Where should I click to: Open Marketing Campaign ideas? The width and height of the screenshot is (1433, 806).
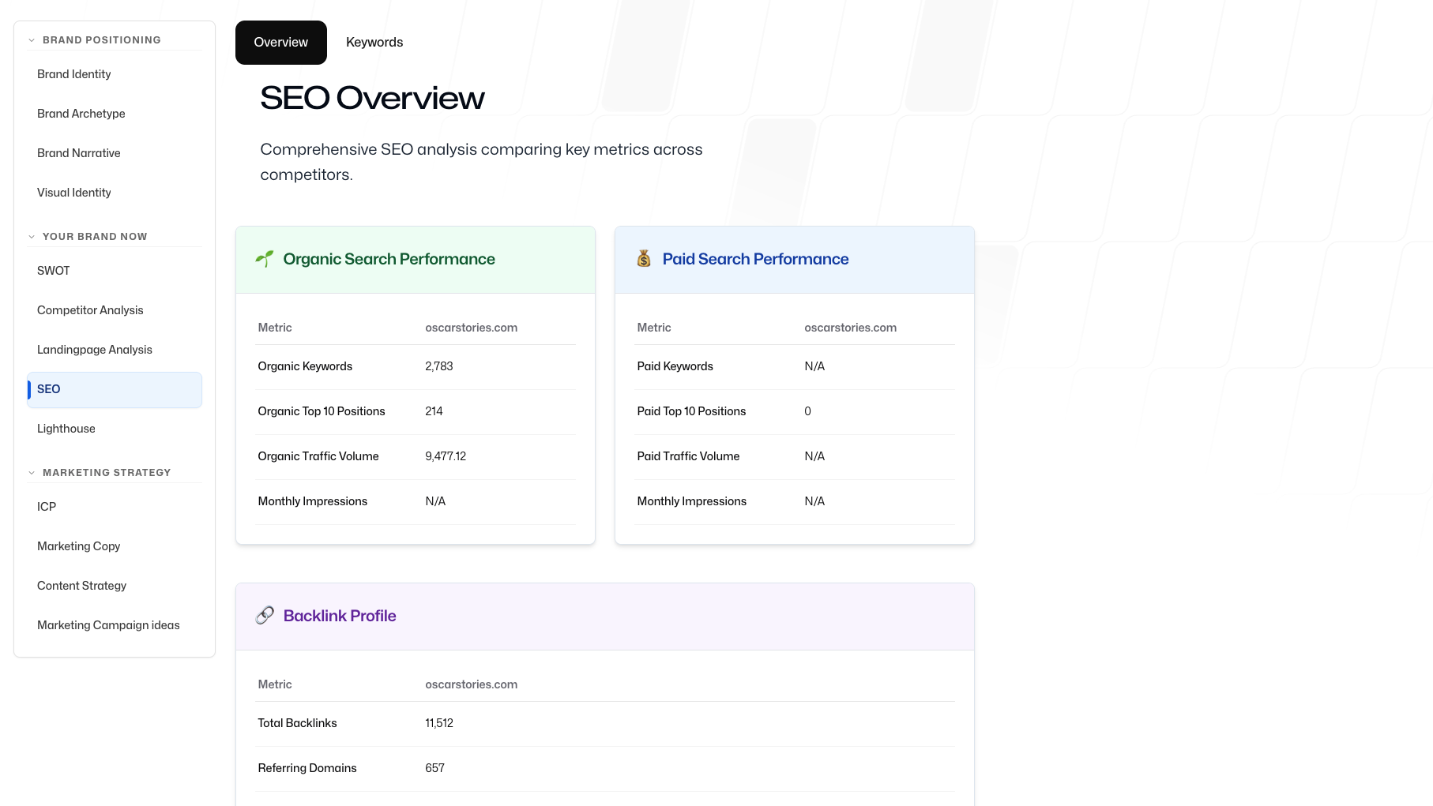click(x=108, y=625)
